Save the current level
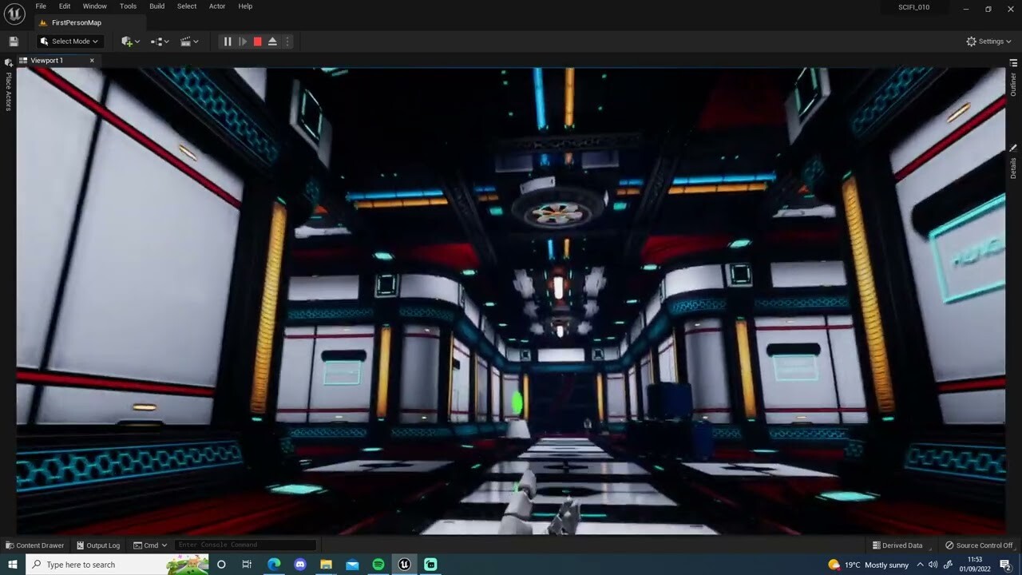The height and width of the screenshot is (575, 1022). click(x=13, y=41)
